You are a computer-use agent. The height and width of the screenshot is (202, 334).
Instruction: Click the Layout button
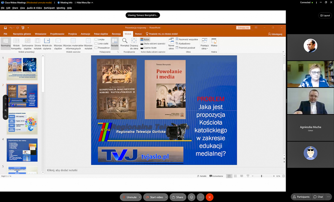(325, 15)
